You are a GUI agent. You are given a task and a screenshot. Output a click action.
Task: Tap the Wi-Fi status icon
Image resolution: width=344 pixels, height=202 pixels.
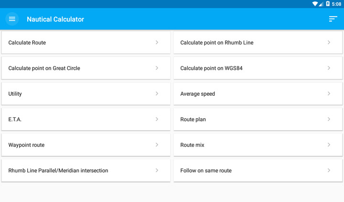point(315,4)
